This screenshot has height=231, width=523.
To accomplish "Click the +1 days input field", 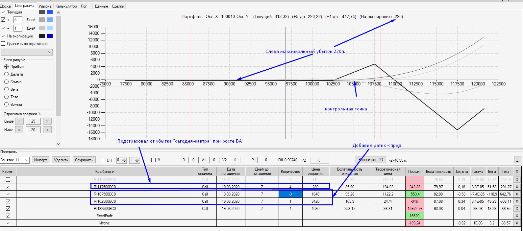I will [17, 28].
